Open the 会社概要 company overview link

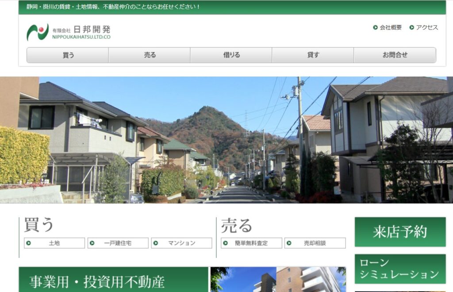pos(391,27)
